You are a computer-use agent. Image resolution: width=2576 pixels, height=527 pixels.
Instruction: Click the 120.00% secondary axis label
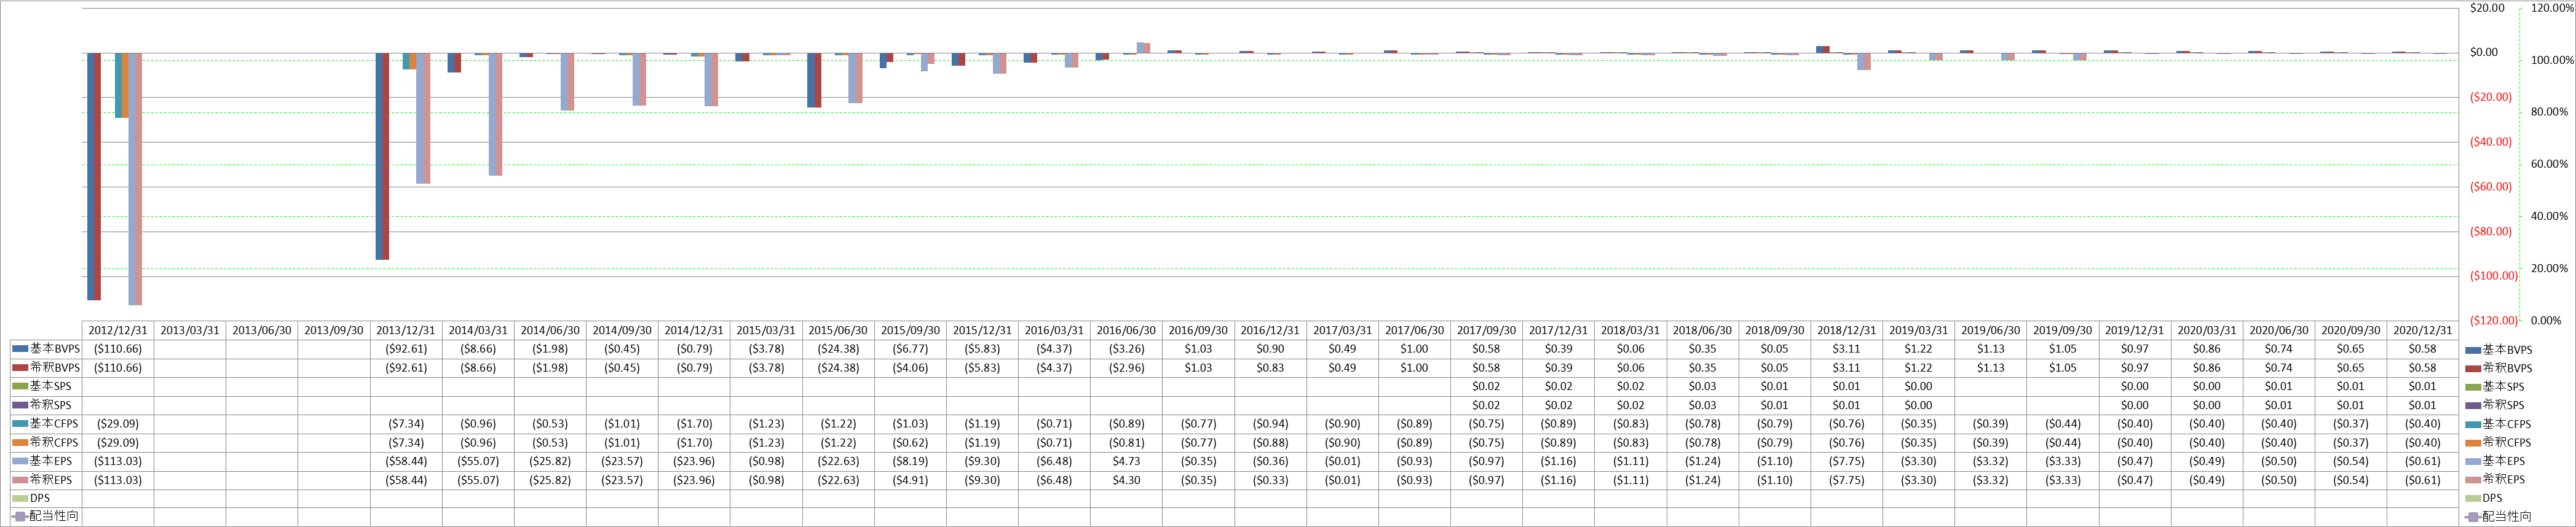click(x=2552, y=8)
